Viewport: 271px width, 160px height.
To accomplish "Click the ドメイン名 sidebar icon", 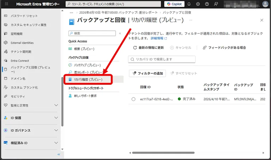I will click(6, 78).
